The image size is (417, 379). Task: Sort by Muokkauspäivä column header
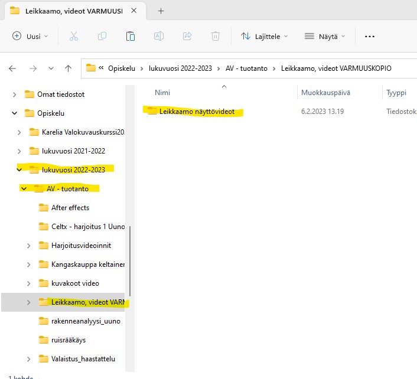pyautogui.click(x=325, y=93)
